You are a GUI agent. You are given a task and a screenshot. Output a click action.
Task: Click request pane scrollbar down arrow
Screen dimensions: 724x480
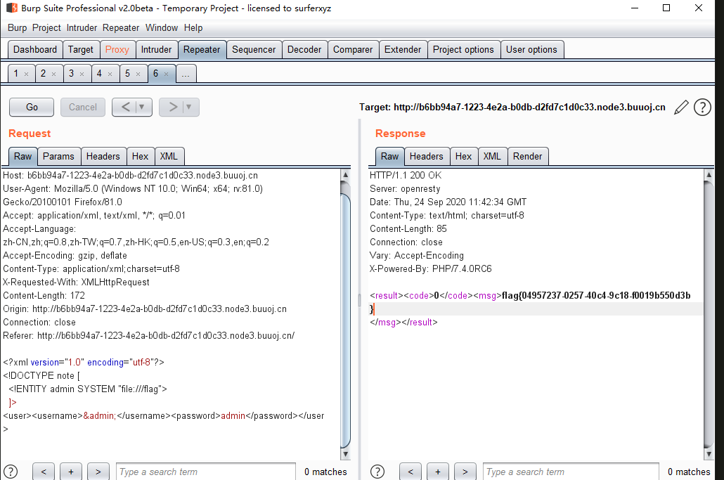tap(345, 455)
